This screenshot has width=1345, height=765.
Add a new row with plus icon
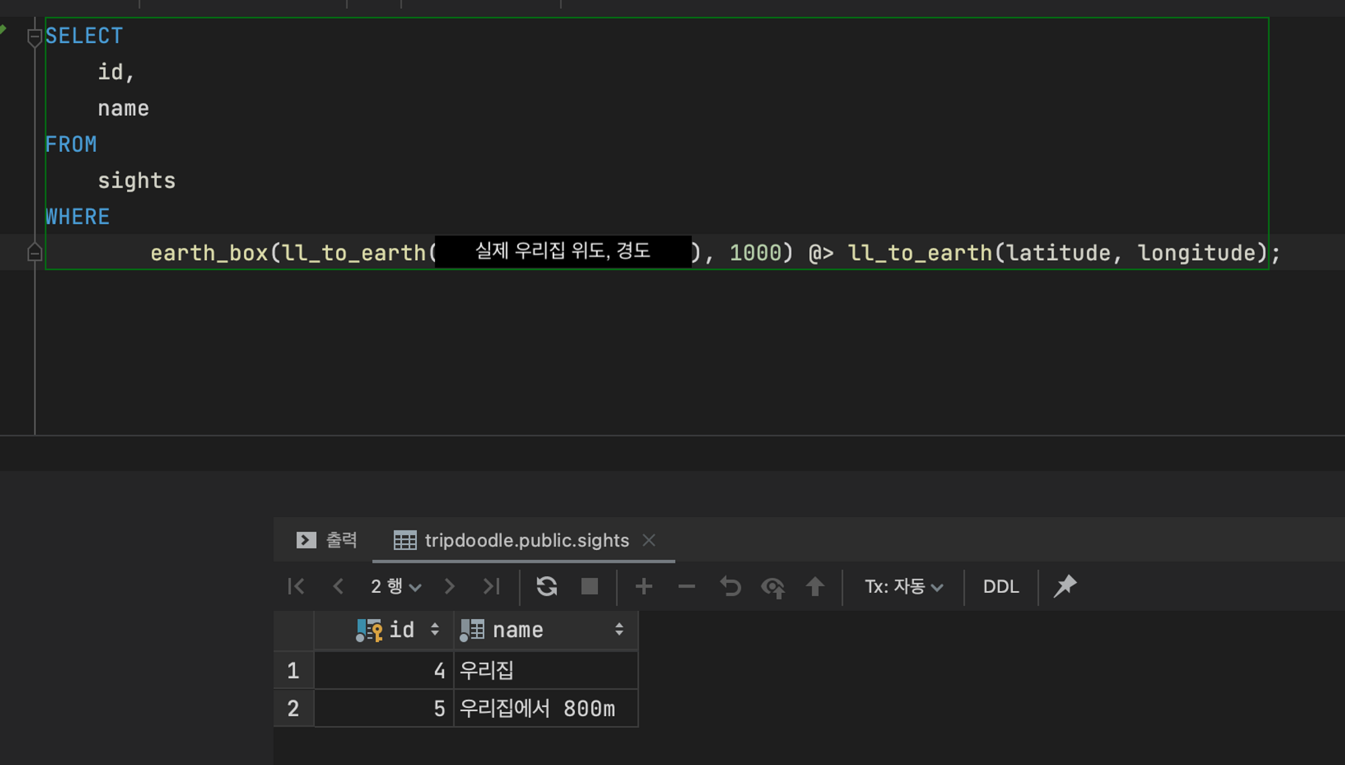[644, 586]
